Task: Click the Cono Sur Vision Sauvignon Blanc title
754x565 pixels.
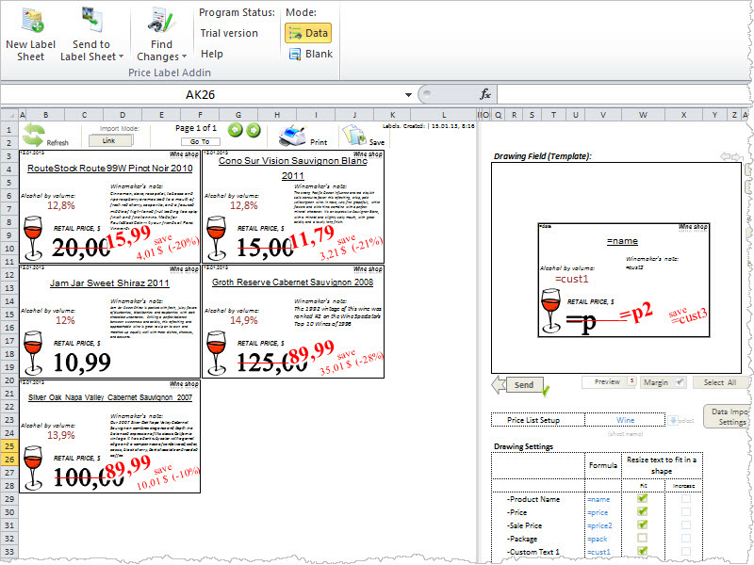Action: (x=293, y=168)
